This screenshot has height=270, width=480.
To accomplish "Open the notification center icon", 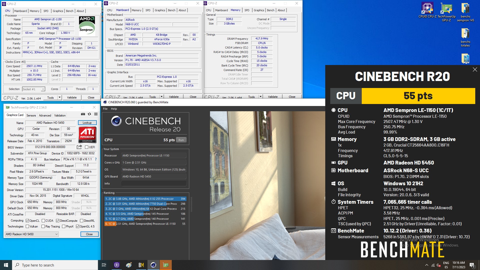I will [472, 265].
